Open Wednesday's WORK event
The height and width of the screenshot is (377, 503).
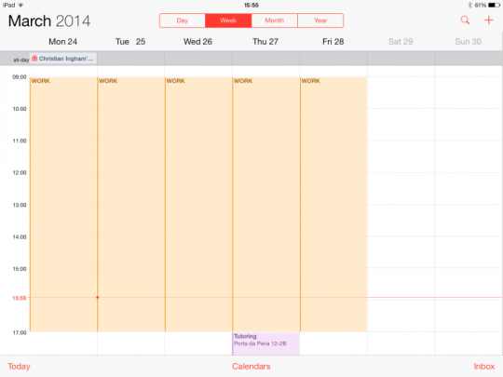click(x=198, y=204)
